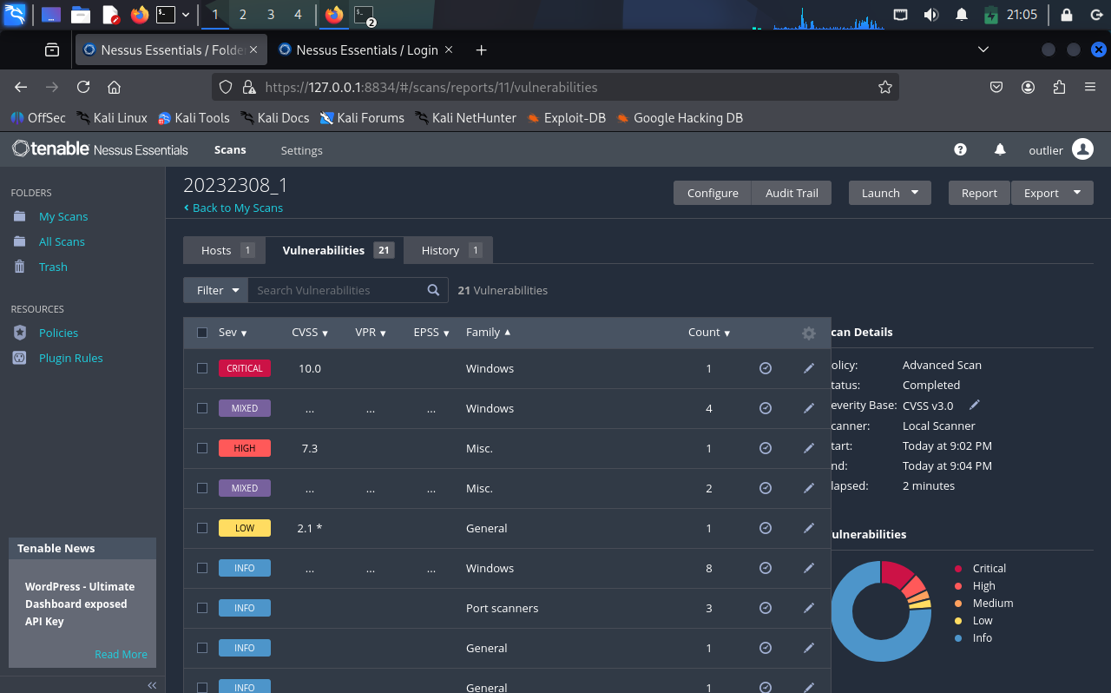Check the HIGH 7.3 Misc. row checkbox
1111x693 pixels.
(x=202, y=448)
